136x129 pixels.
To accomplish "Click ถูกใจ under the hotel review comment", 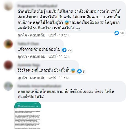I will 22,78.
